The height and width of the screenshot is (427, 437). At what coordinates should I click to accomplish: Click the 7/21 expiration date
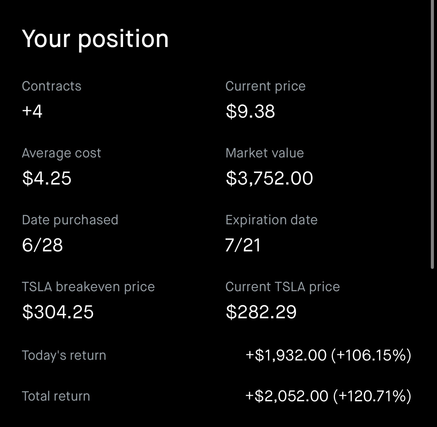(x=243, y=245)
